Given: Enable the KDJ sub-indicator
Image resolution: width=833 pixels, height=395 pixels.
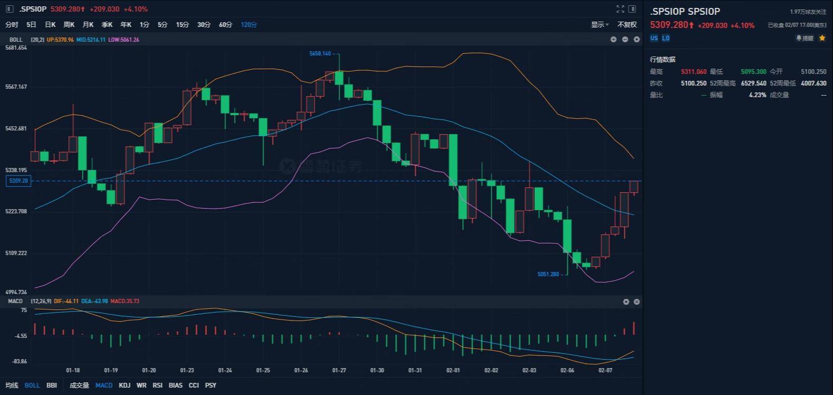Looking at the screenshot, I should click(125, 385).
